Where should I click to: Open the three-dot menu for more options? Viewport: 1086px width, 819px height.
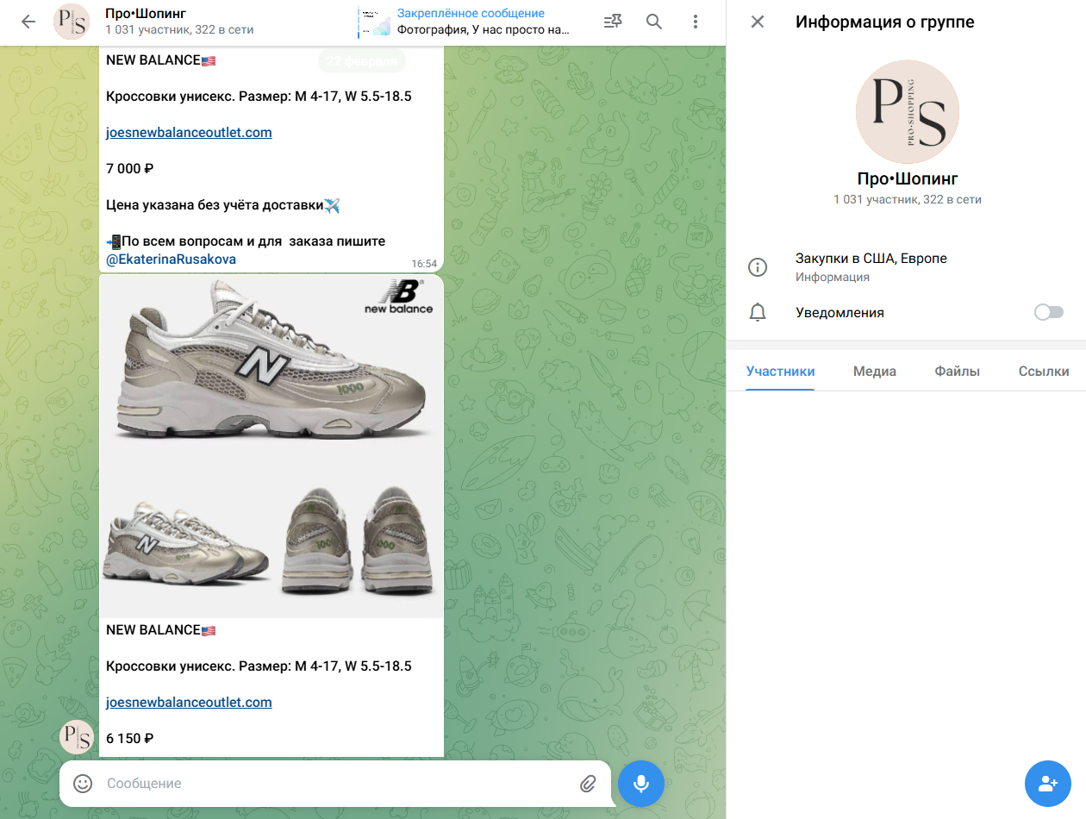(695, 22)
